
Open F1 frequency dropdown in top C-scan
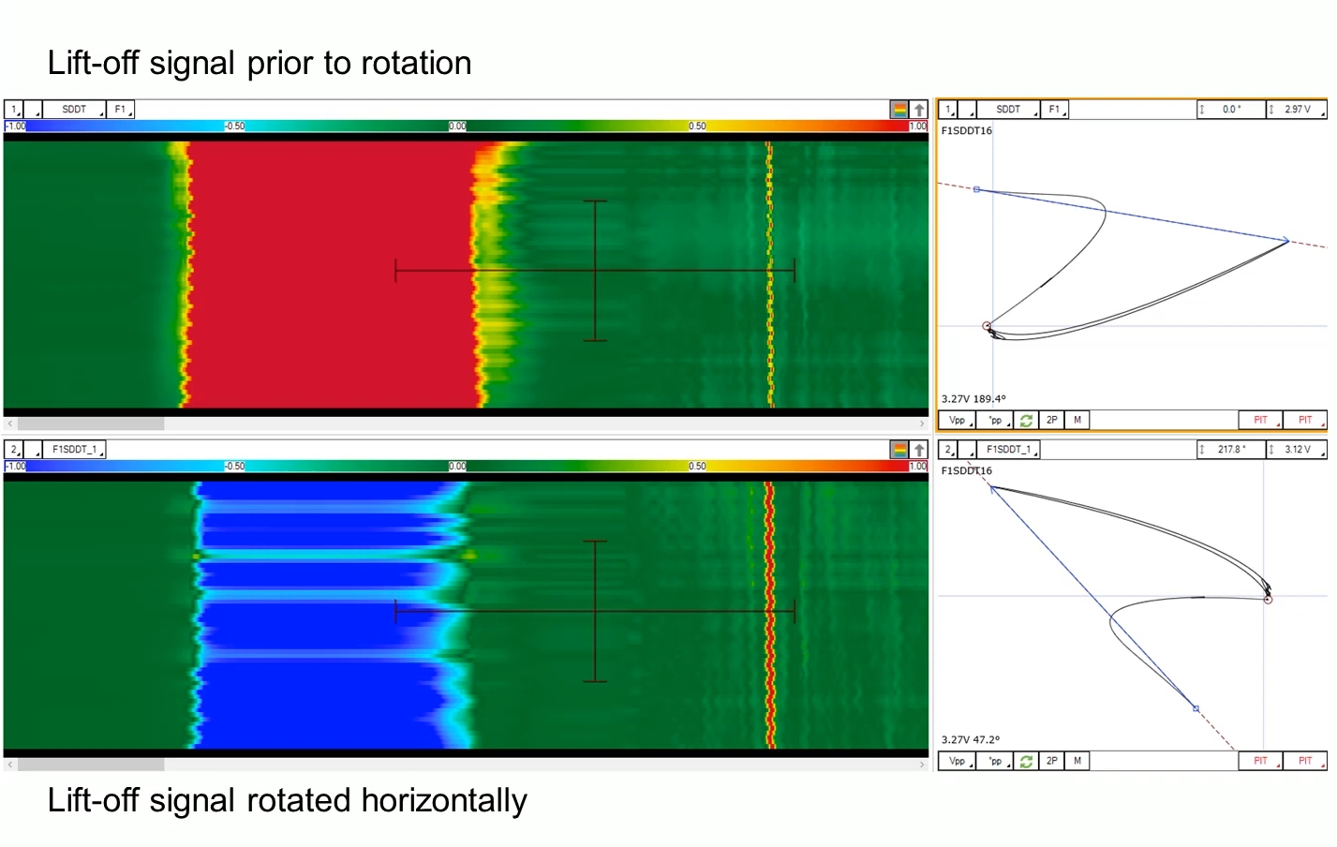point(121,110)
